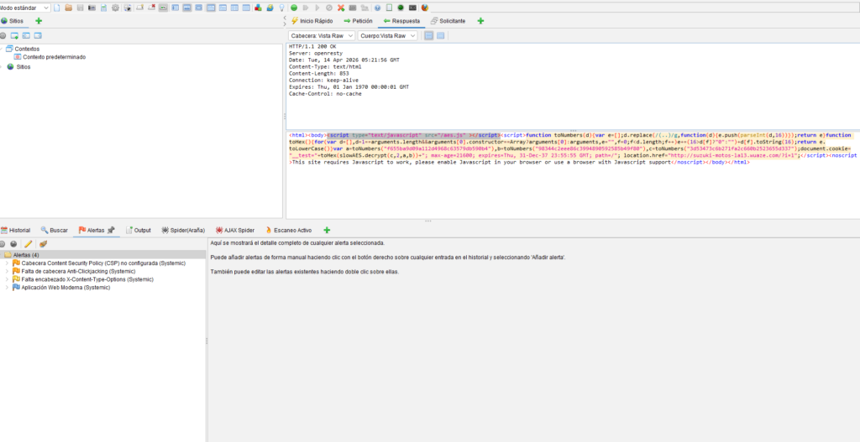Open the Escaneo Activo tab
The image size is (860, 442).
[289, 230]
